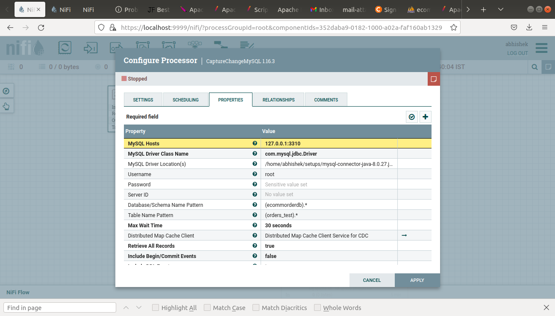555x316 pixels.
Task: Enable Match Case in the find bar
Action: click(207, 307)
